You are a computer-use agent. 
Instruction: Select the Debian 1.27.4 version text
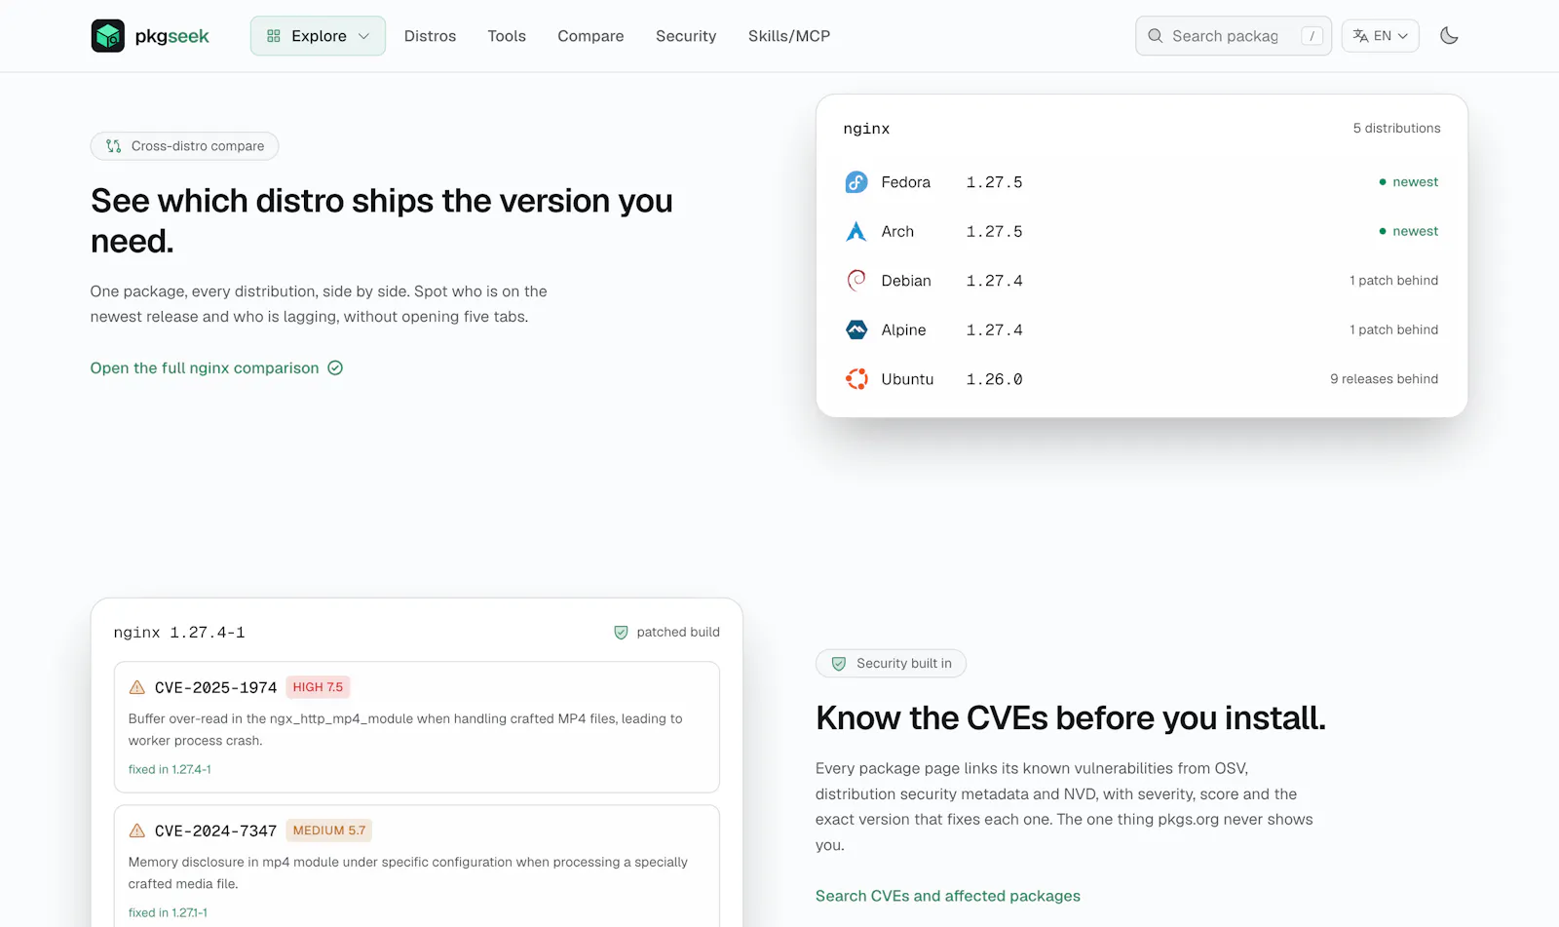coord(994,281)
